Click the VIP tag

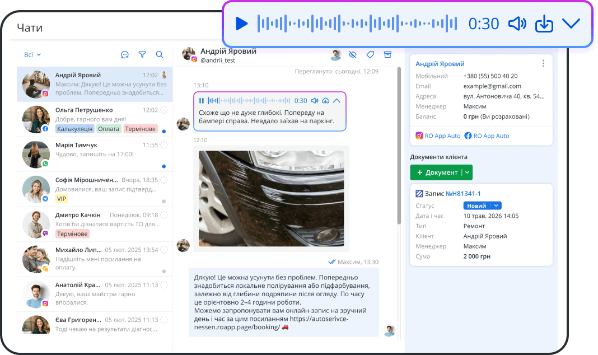pos(62,199)
